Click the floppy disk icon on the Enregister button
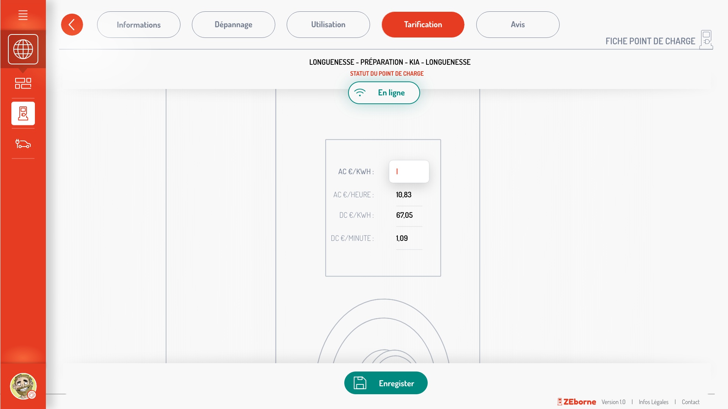The width and height of the screenshot is (728, 409). (360, 383)
